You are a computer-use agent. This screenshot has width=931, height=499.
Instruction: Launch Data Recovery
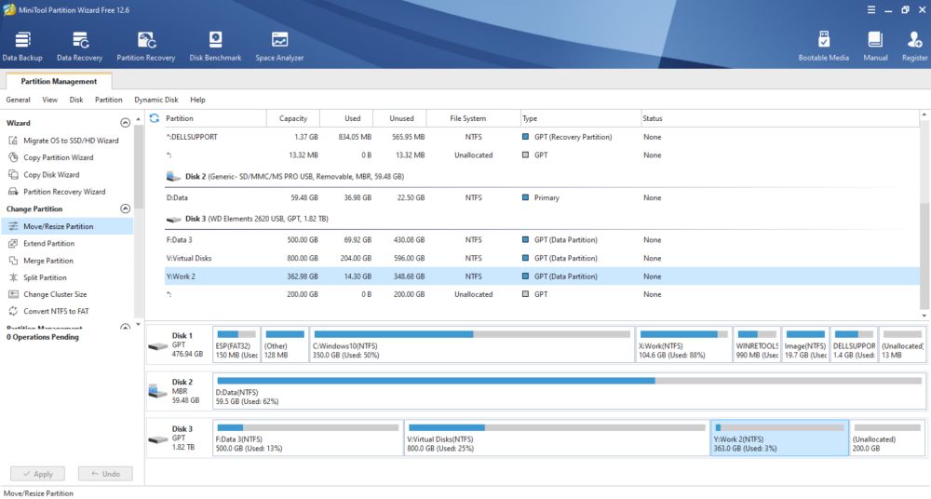pyautogui.click(x=79, y=47)
